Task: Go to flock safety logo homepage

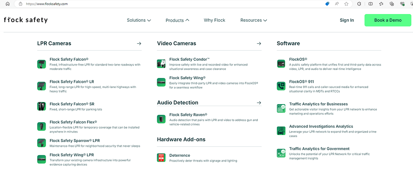Action: point(26,20)
